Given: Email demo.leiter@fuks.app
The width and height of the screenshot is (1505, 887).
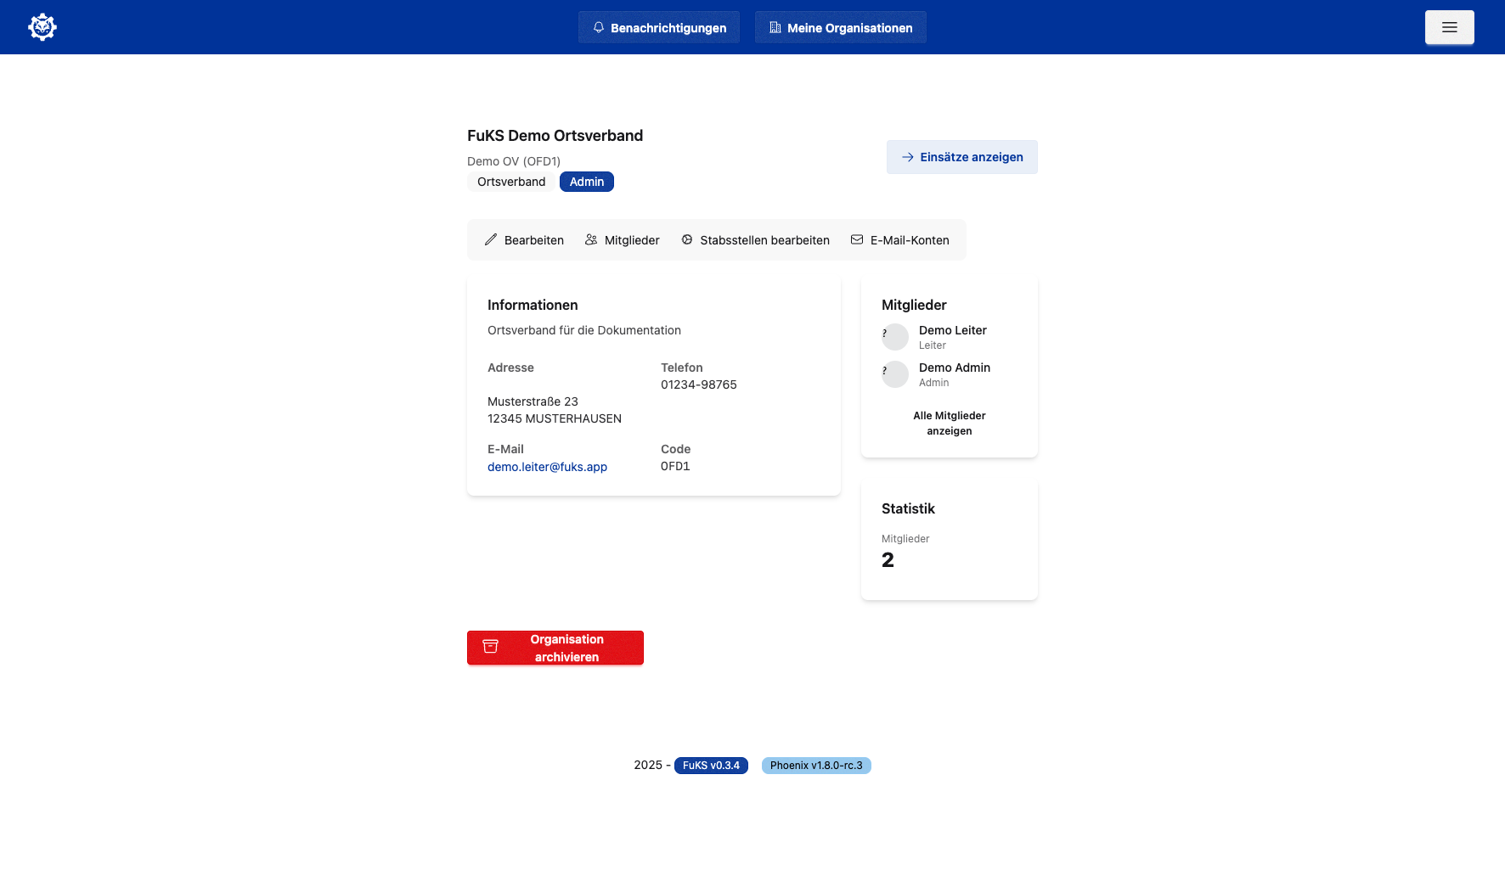Looking at the screenshot, I should (547, 466).
